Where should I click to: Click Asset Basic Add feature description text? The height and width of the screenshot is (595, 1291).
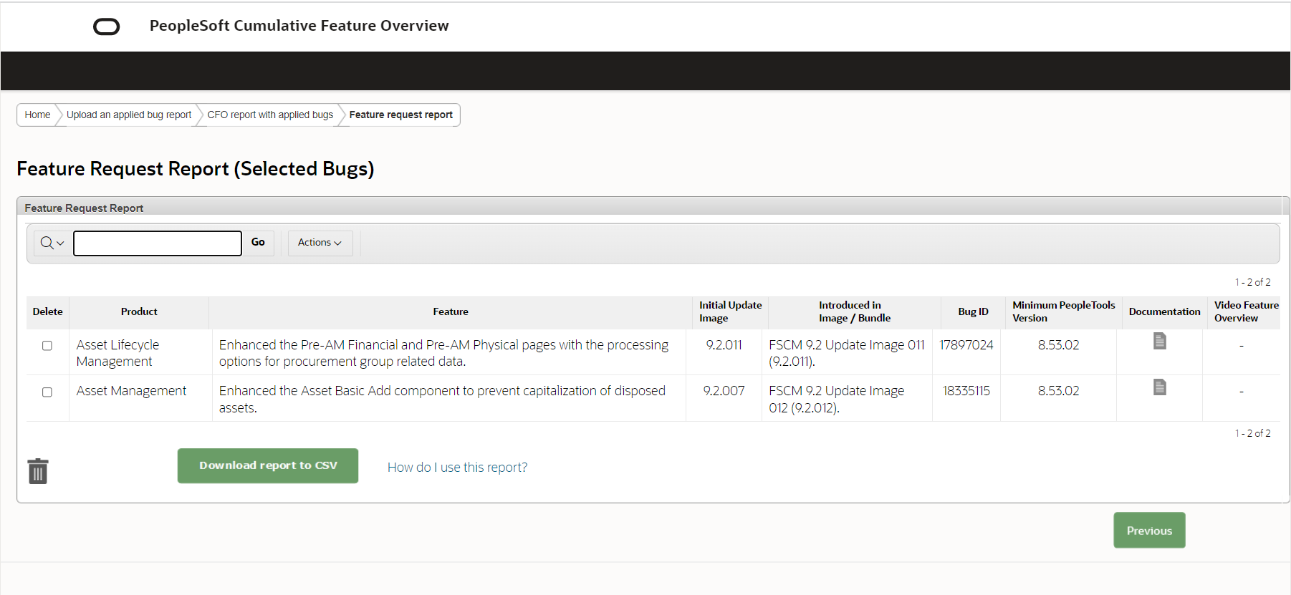tap(442, 400)
